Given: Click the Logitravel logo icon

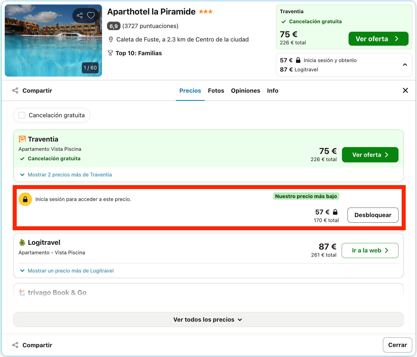Looking at the screenshot, I should (x=22, y=242).
